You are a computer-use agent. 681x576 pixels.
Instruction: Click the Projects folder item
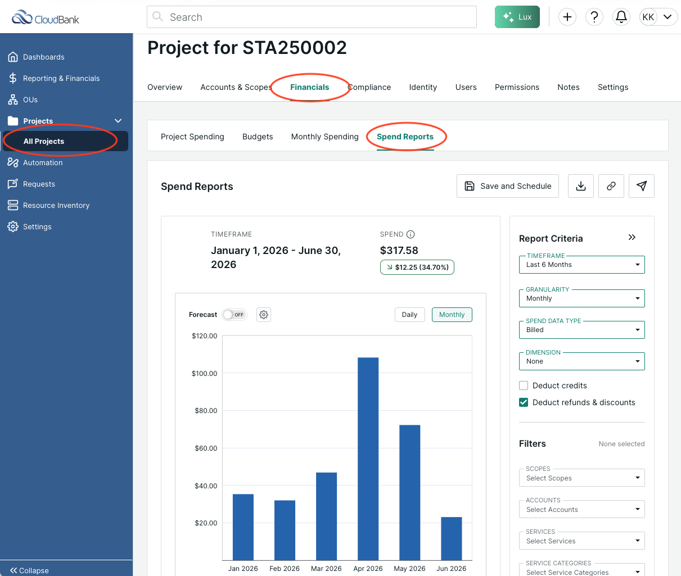coord(38,121)
